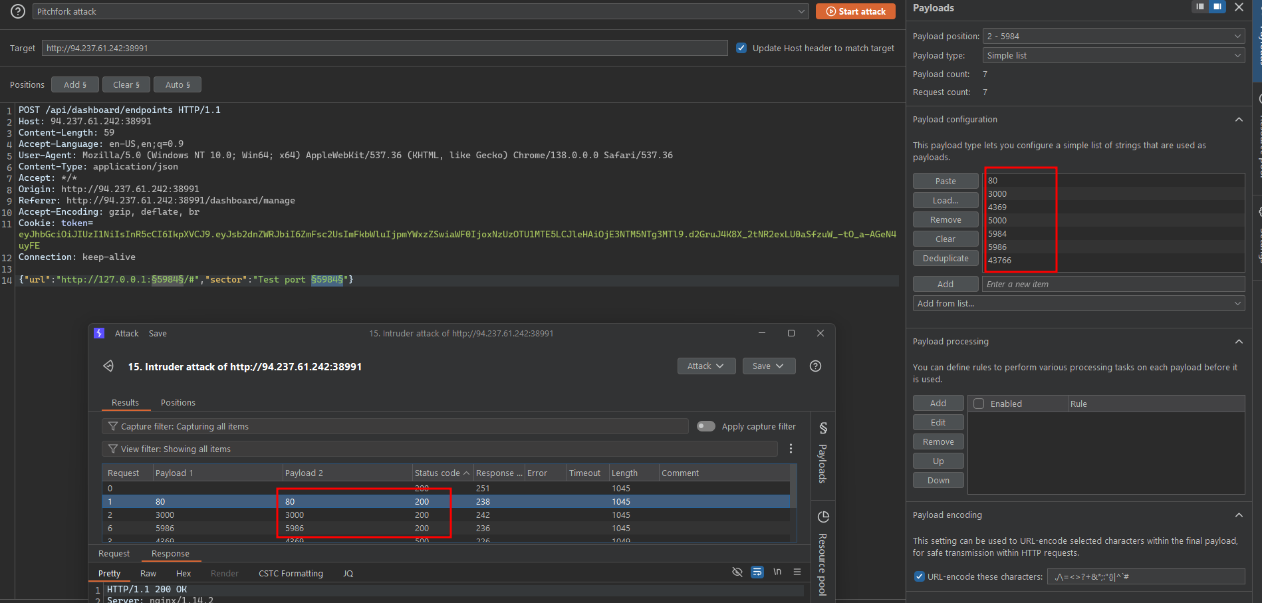The image size is (1262, 603).
Task: Select the Pretty view tab
Action: [x=109, y=573]
